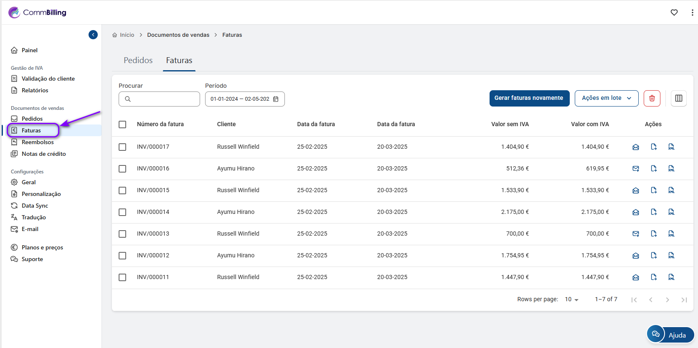Click the Procurar search field
This screenshot has height=348, width=698.
159,99
